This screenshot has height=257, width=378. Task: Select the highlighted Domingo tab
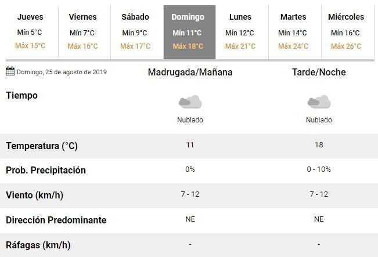tap(188, 32)
